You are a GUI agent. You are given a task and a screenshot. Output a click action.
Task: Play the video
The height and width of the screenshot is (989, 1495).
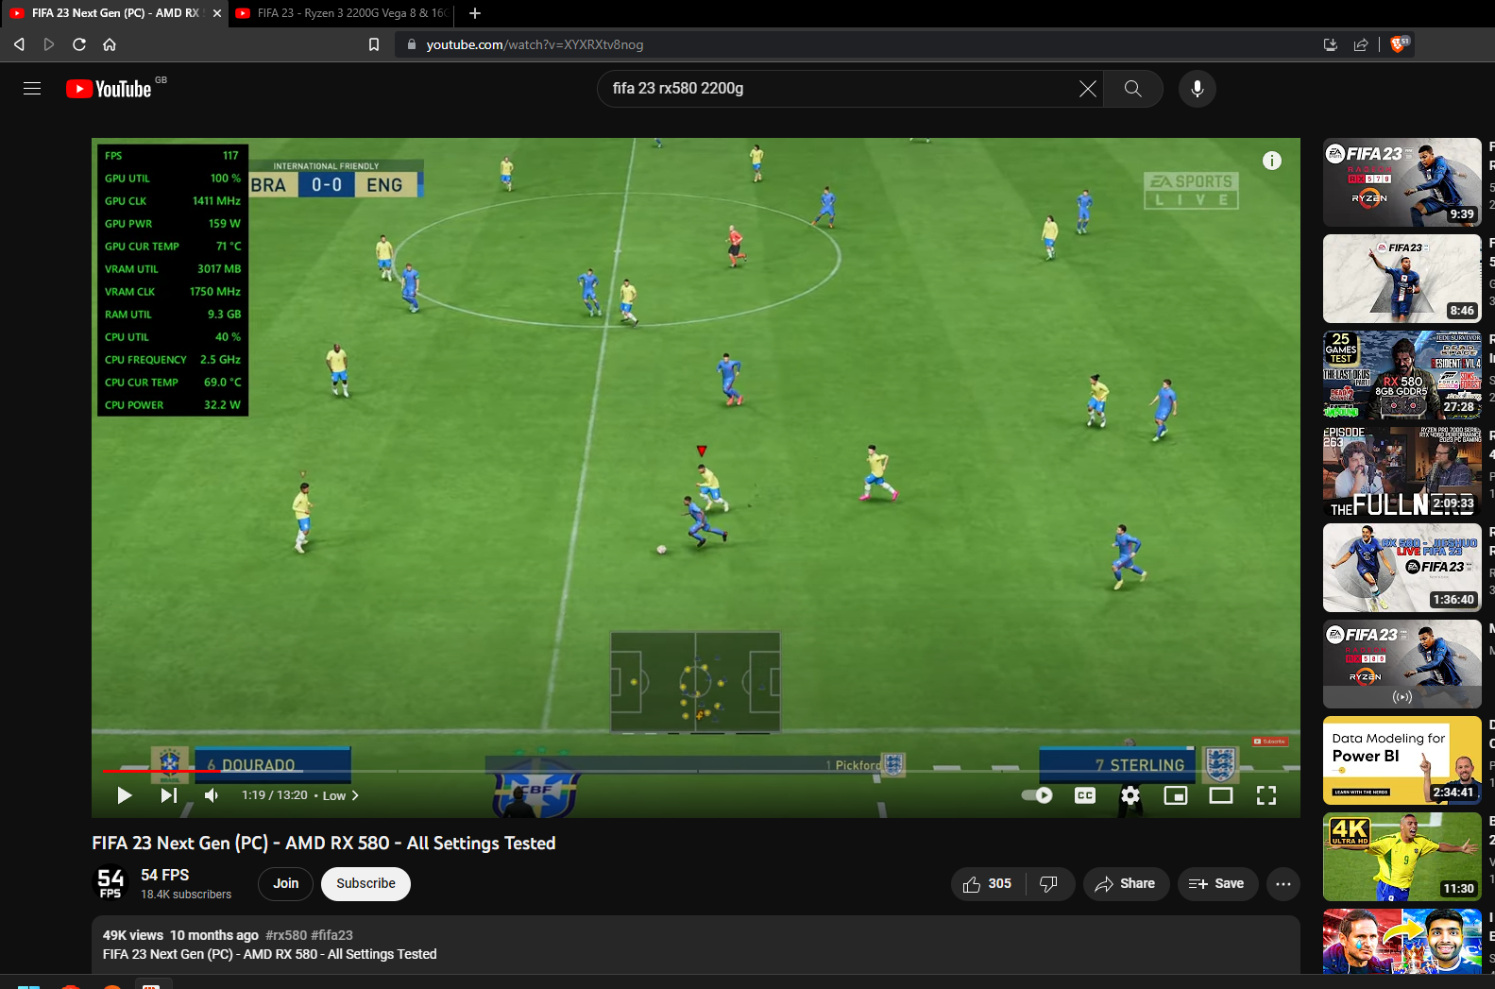(x=124, y=795)
